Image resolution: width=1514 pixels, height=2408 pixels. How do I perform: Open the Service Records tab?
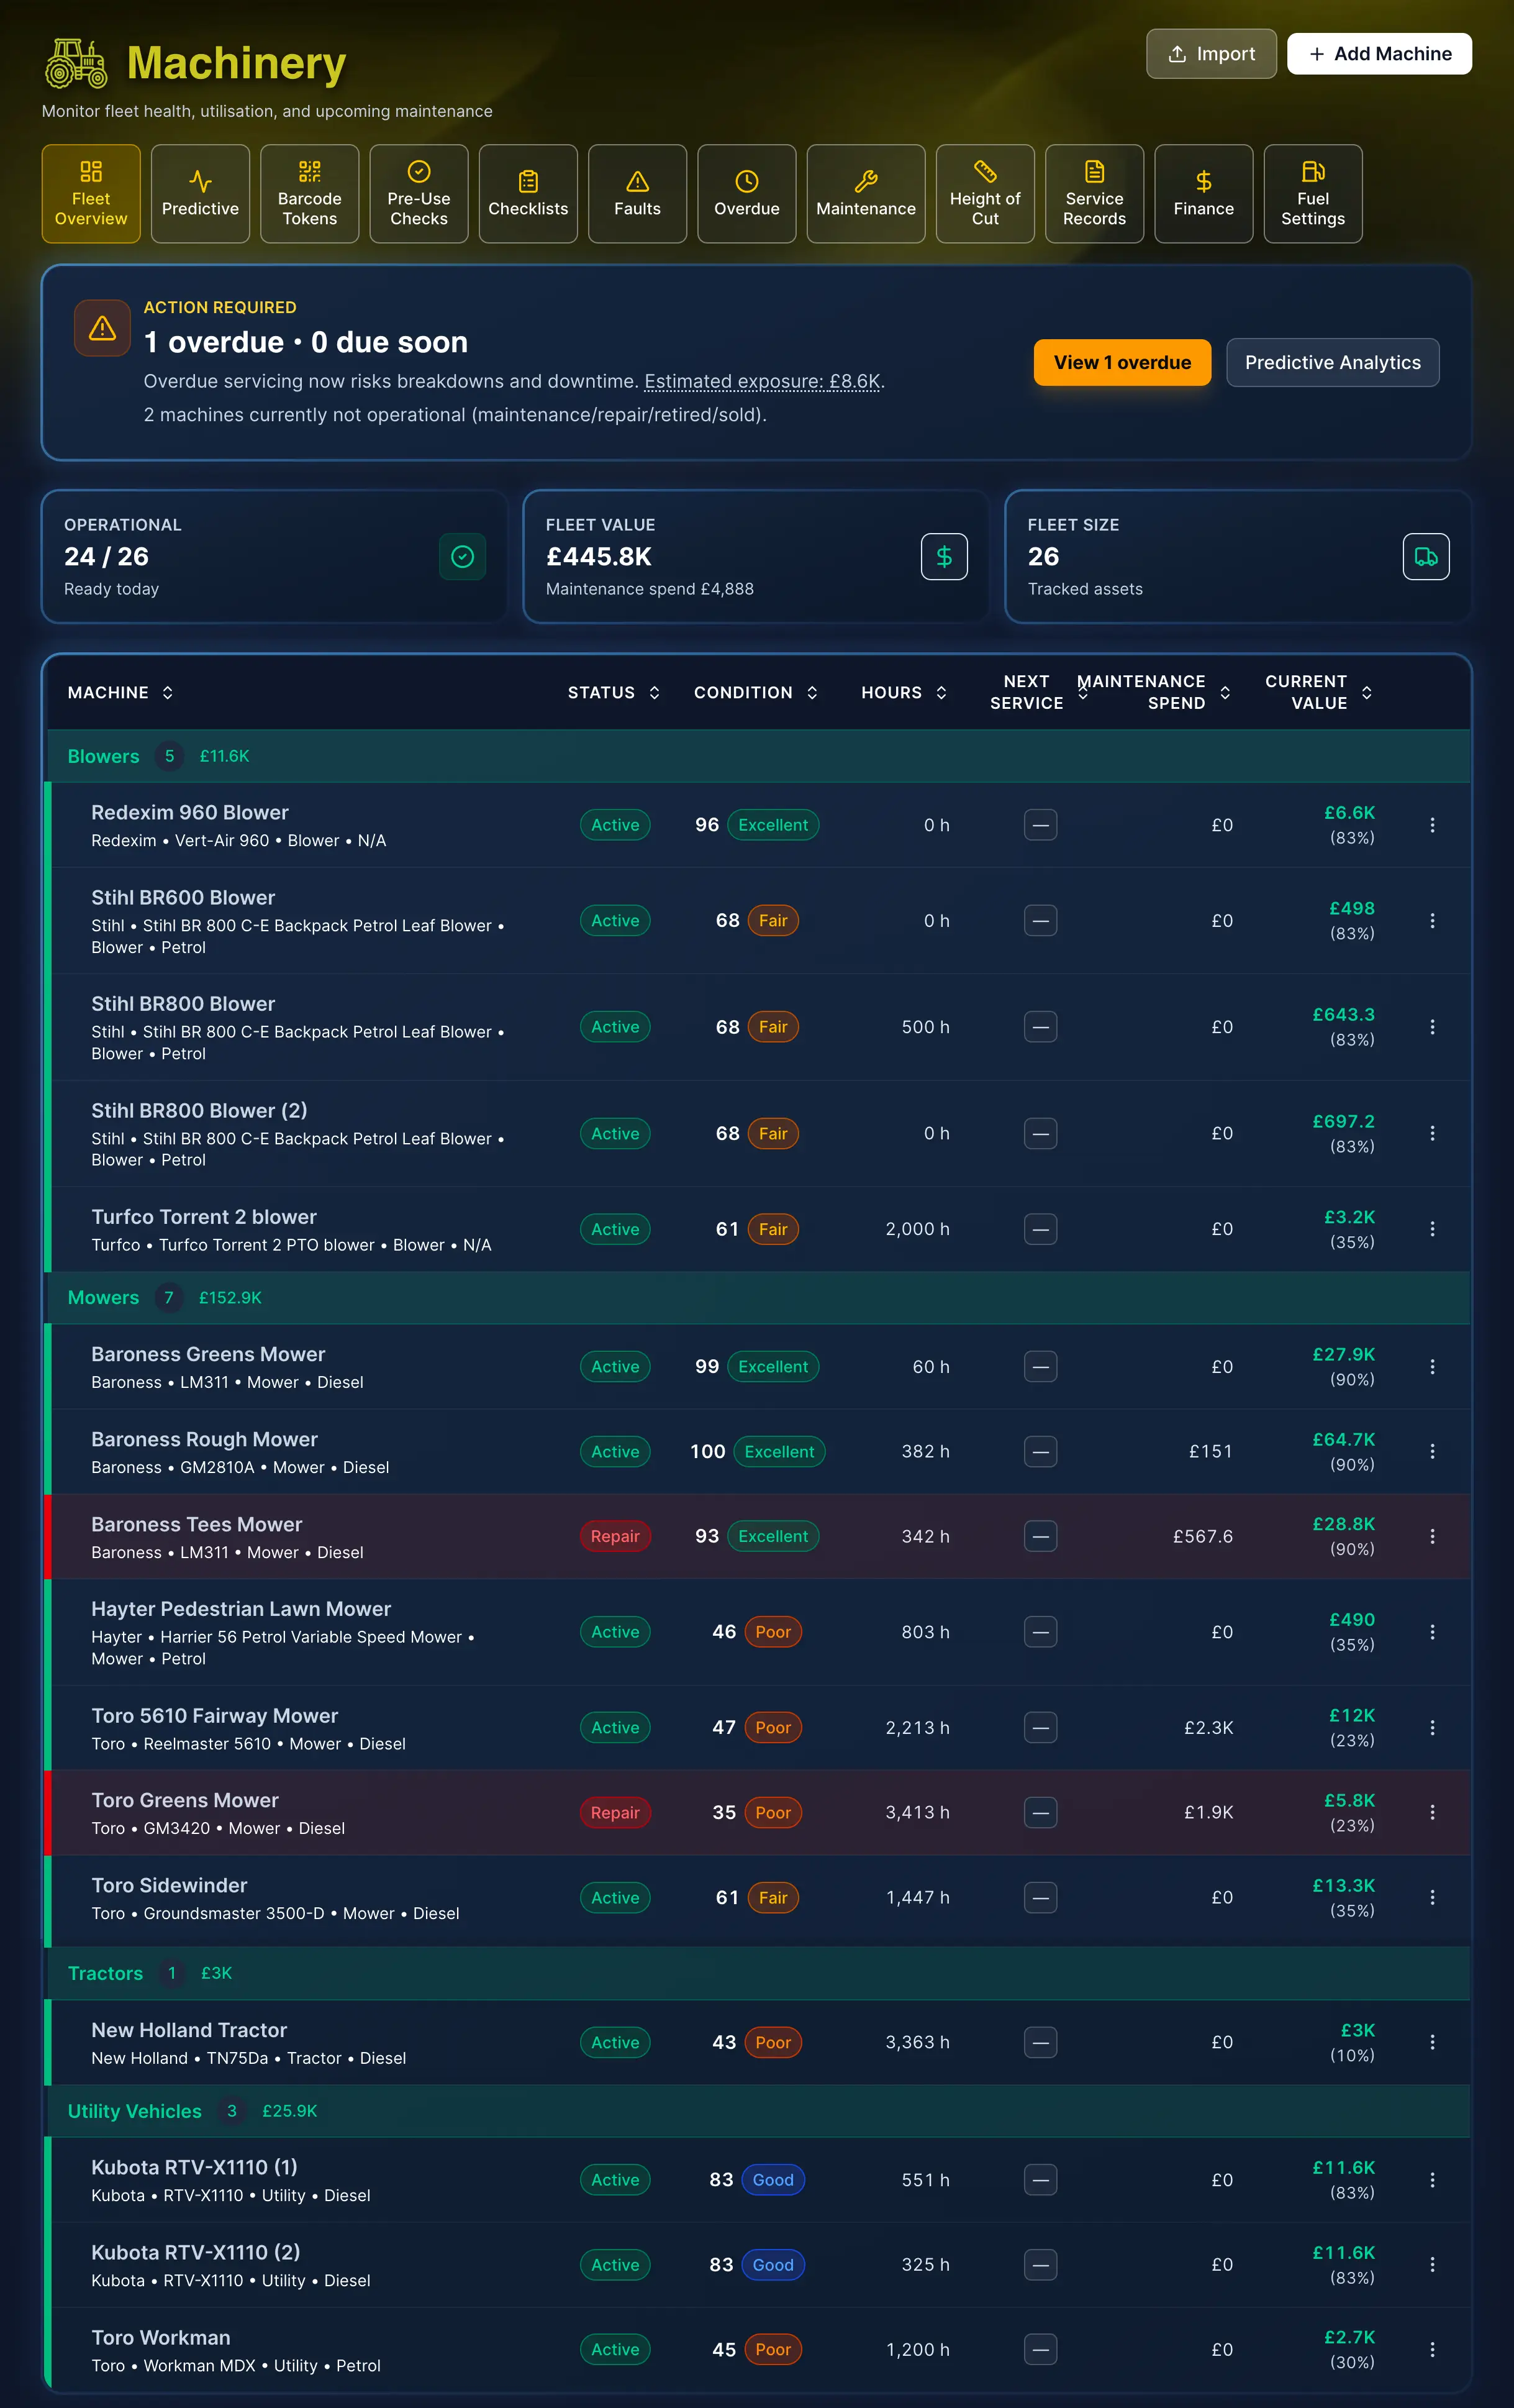(x=1094, y=194)
